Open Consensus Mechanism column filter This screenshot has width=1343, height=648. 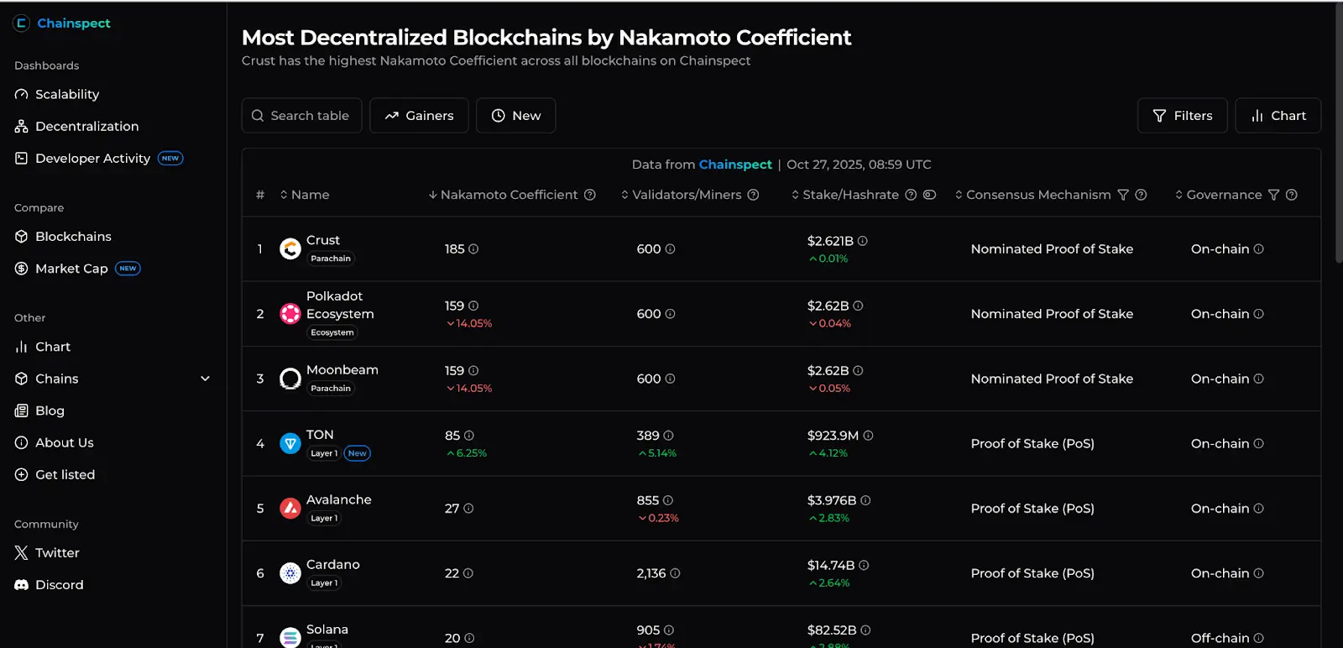click(x=1123, y=195)
